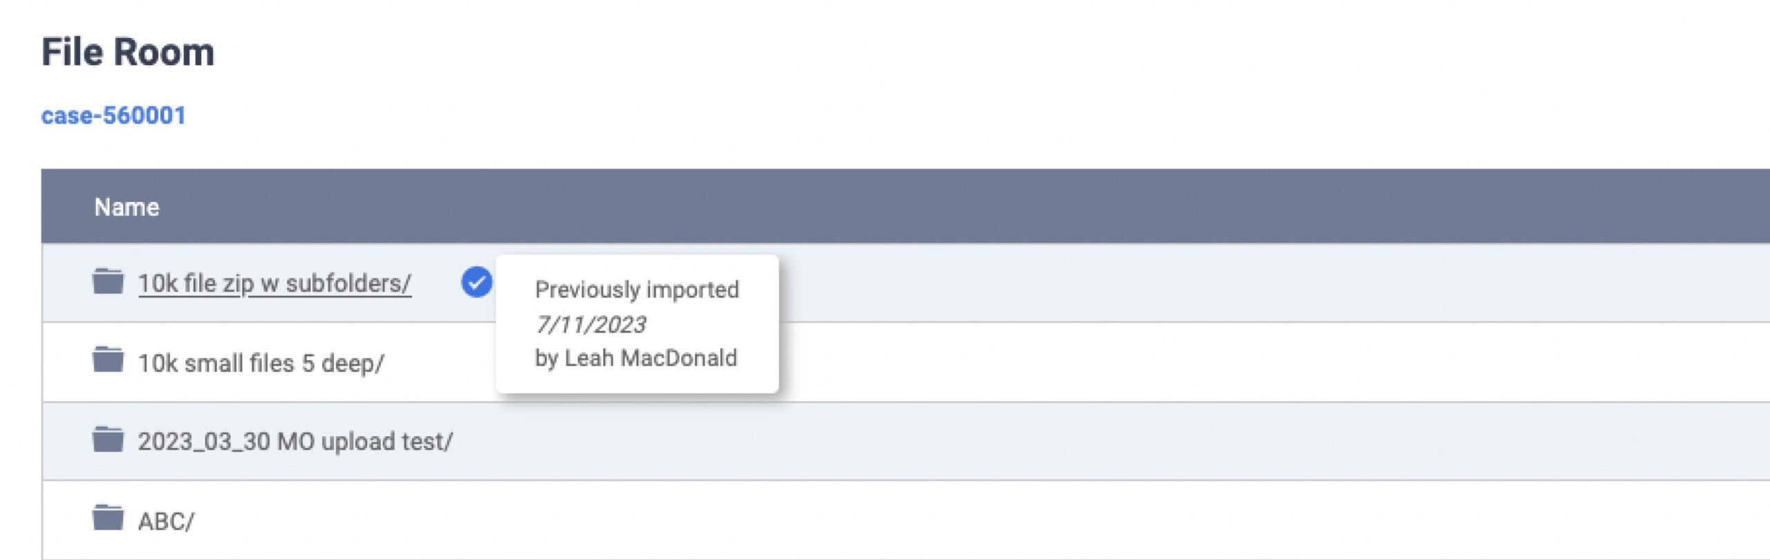Screen dimensions: 1770x560
Task: Open the case-560001 breadcrumb link
Action: click(x=113, y=115)
